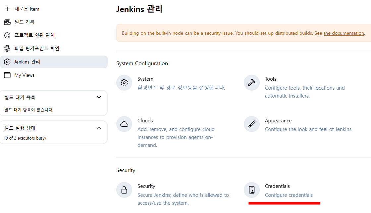Click the 환경변수 및 경로 description text
371x213 pixels.
coord(181,88)
